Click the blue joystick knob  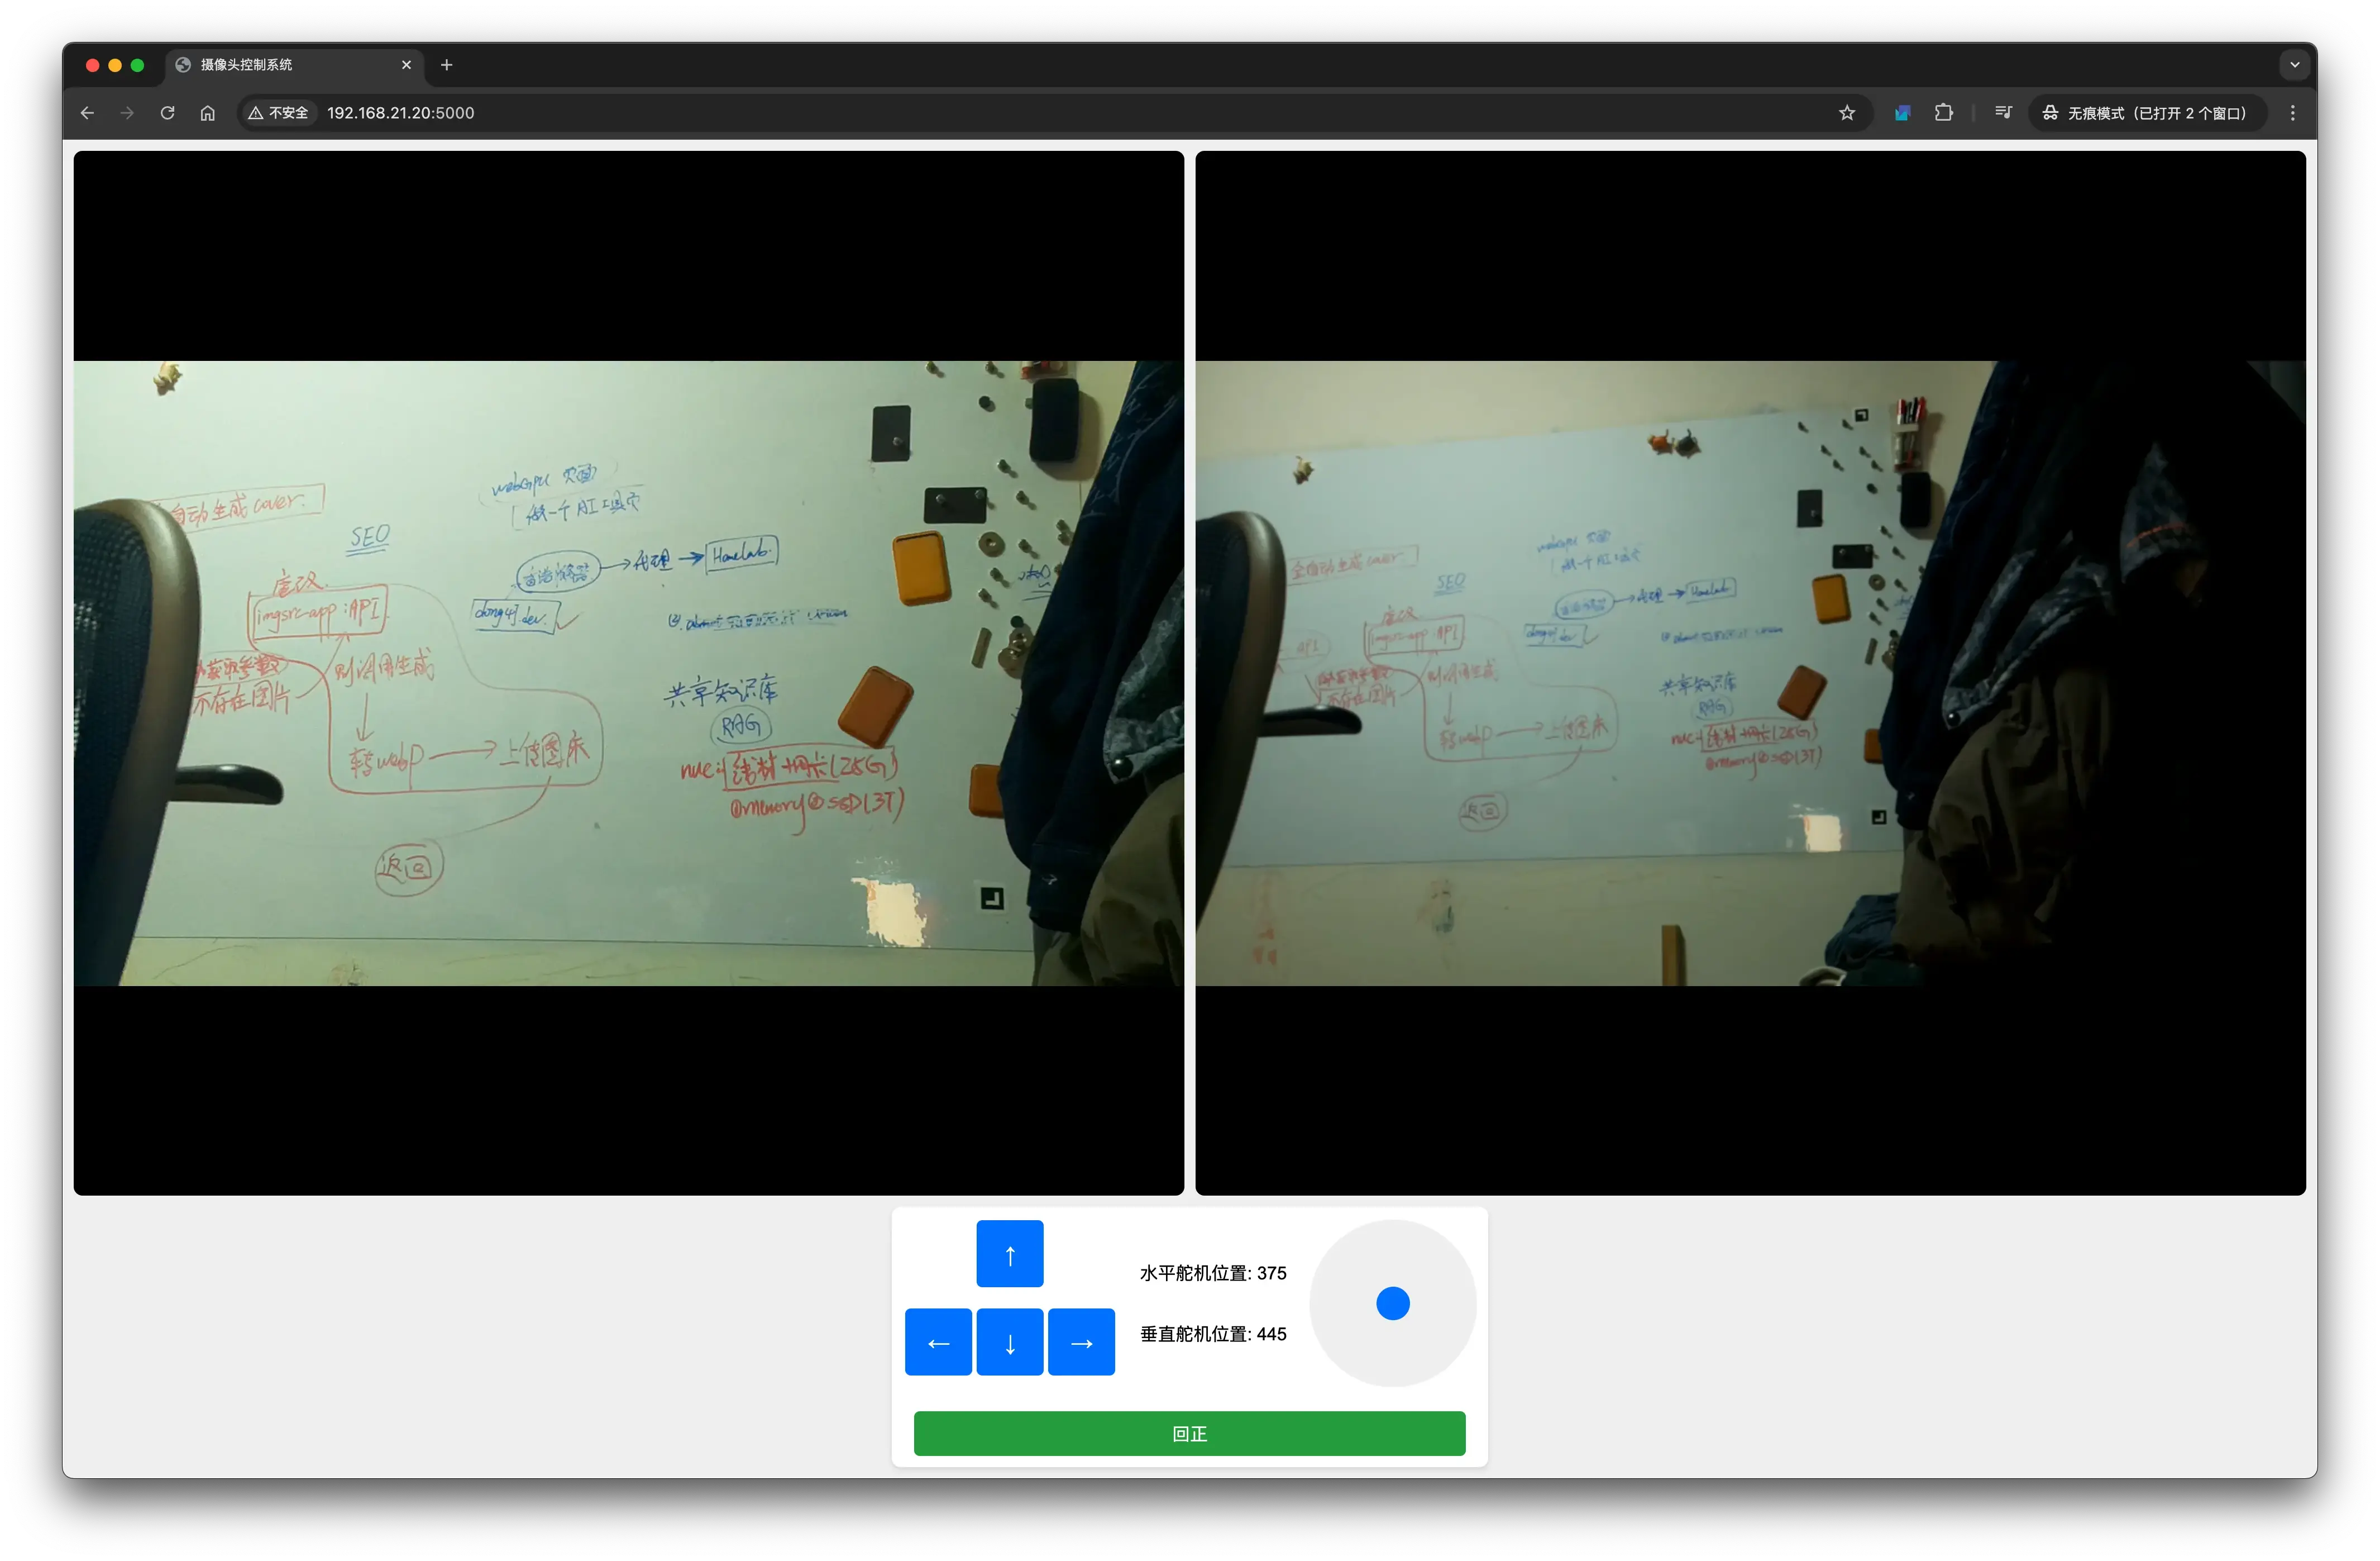(1392, 1303)
